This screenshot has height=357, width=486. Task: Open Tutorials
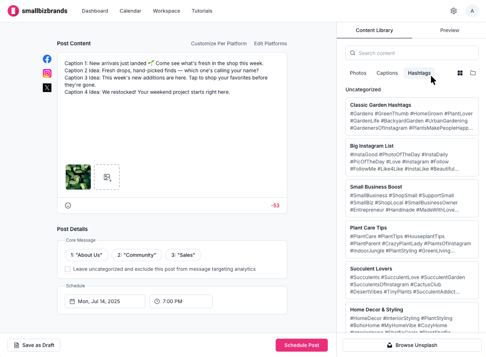point(202,11)
